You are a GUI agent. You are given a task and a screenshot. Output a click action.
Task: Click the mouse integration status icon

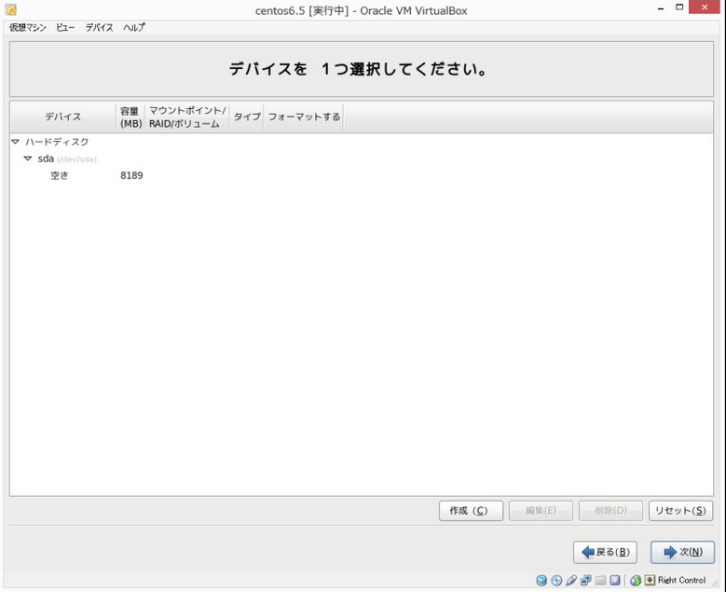point(636,580)
